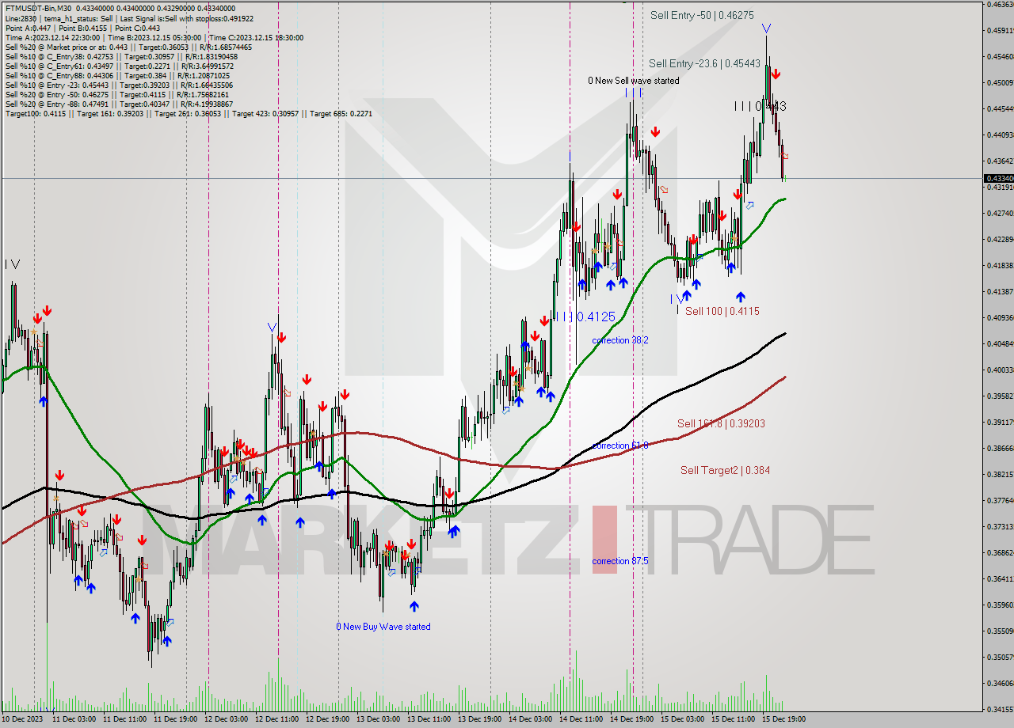
Task: Select 'Sell %20 @ Market price' line
Action: tap(128, 47)
